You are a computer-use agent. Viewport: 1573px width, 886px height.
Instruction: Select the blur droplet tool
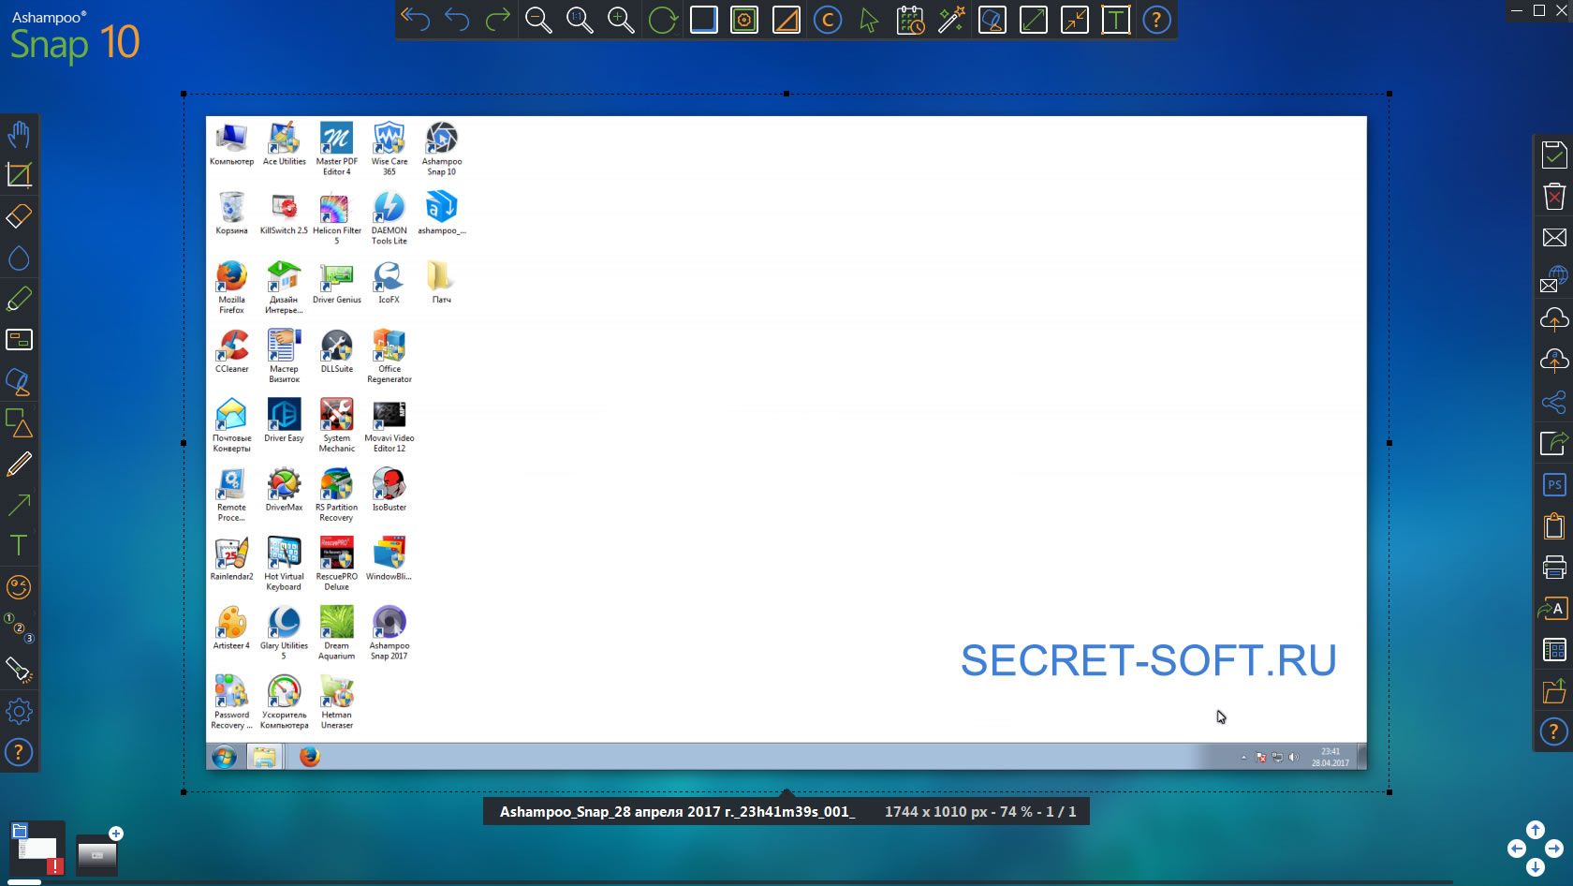click(x=19, y=258)
